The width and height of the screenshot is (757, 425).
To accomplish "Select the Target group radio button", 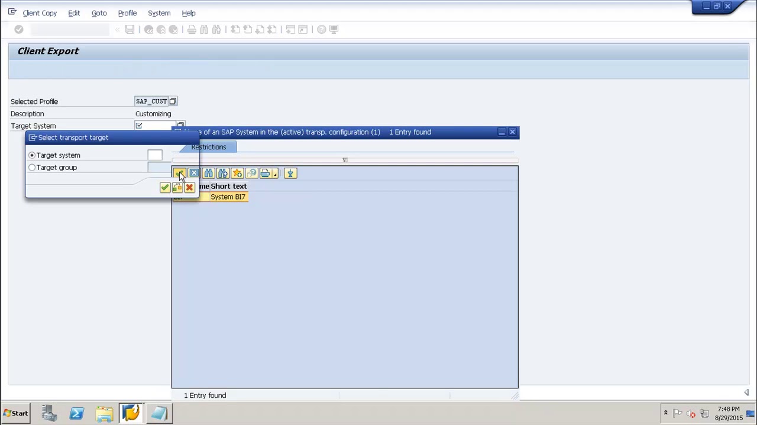I will 32,168.
